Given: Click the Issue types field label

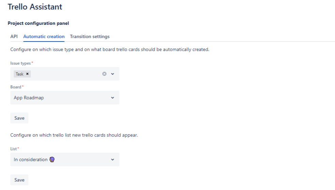Looking at the screenshot, I should point(21,63).
